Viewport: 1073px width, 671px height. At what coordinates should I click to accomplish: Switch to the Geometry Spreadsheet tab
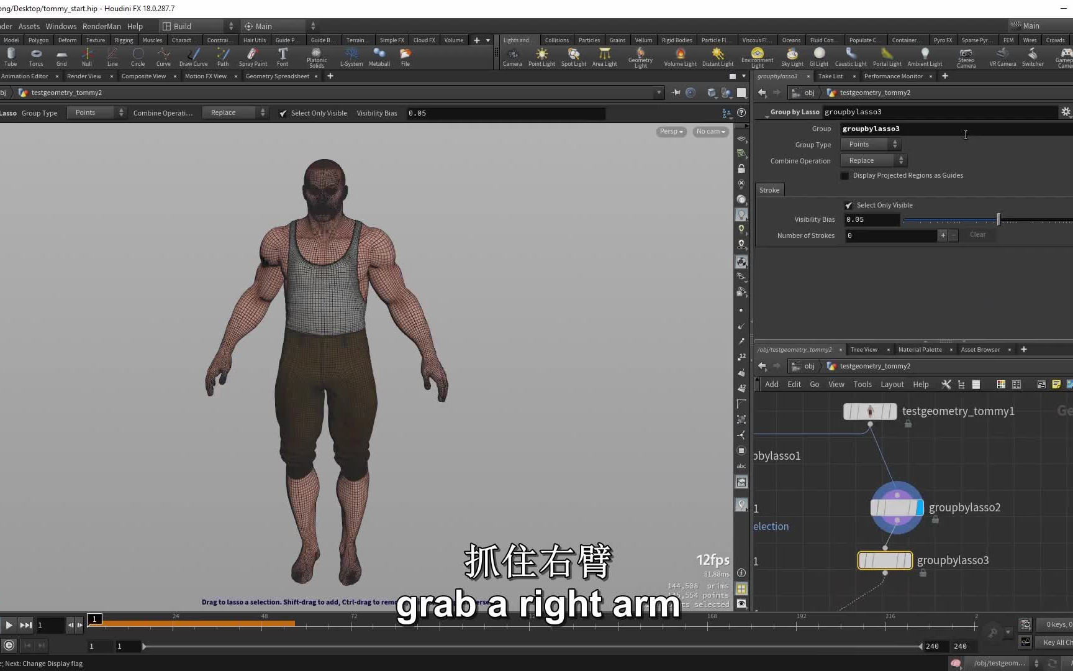278,76
